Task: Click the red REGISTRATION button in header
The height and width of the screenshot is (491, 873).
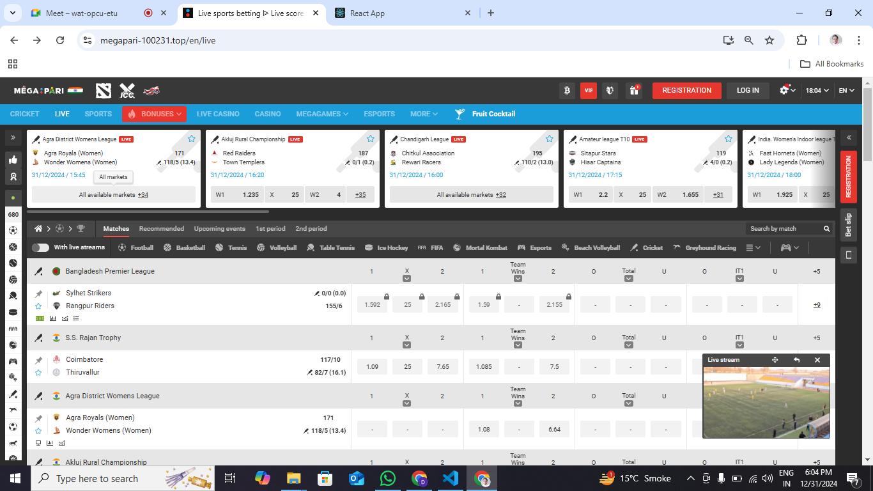Action: point(687,91)
